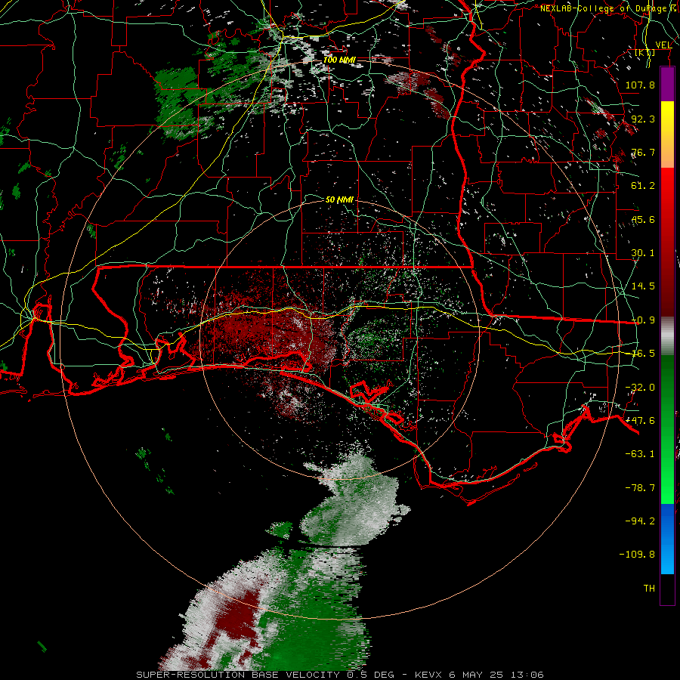680x680 pixels.
Task: Click the TH label under the scale
Action: tap(649, 589)
